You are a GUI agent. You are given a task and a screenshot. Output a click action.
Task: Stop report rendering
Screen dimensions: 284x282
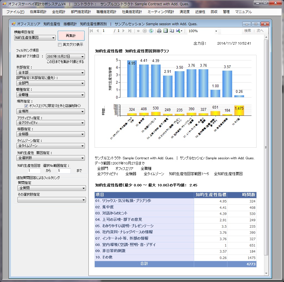(x=144, y=31)
